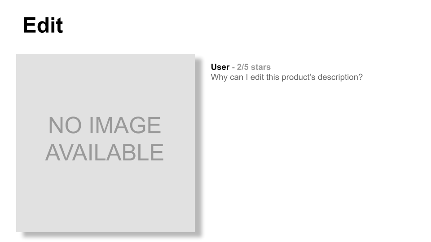Select the "2/5 stars" rating text

click(x=254, y=67)
